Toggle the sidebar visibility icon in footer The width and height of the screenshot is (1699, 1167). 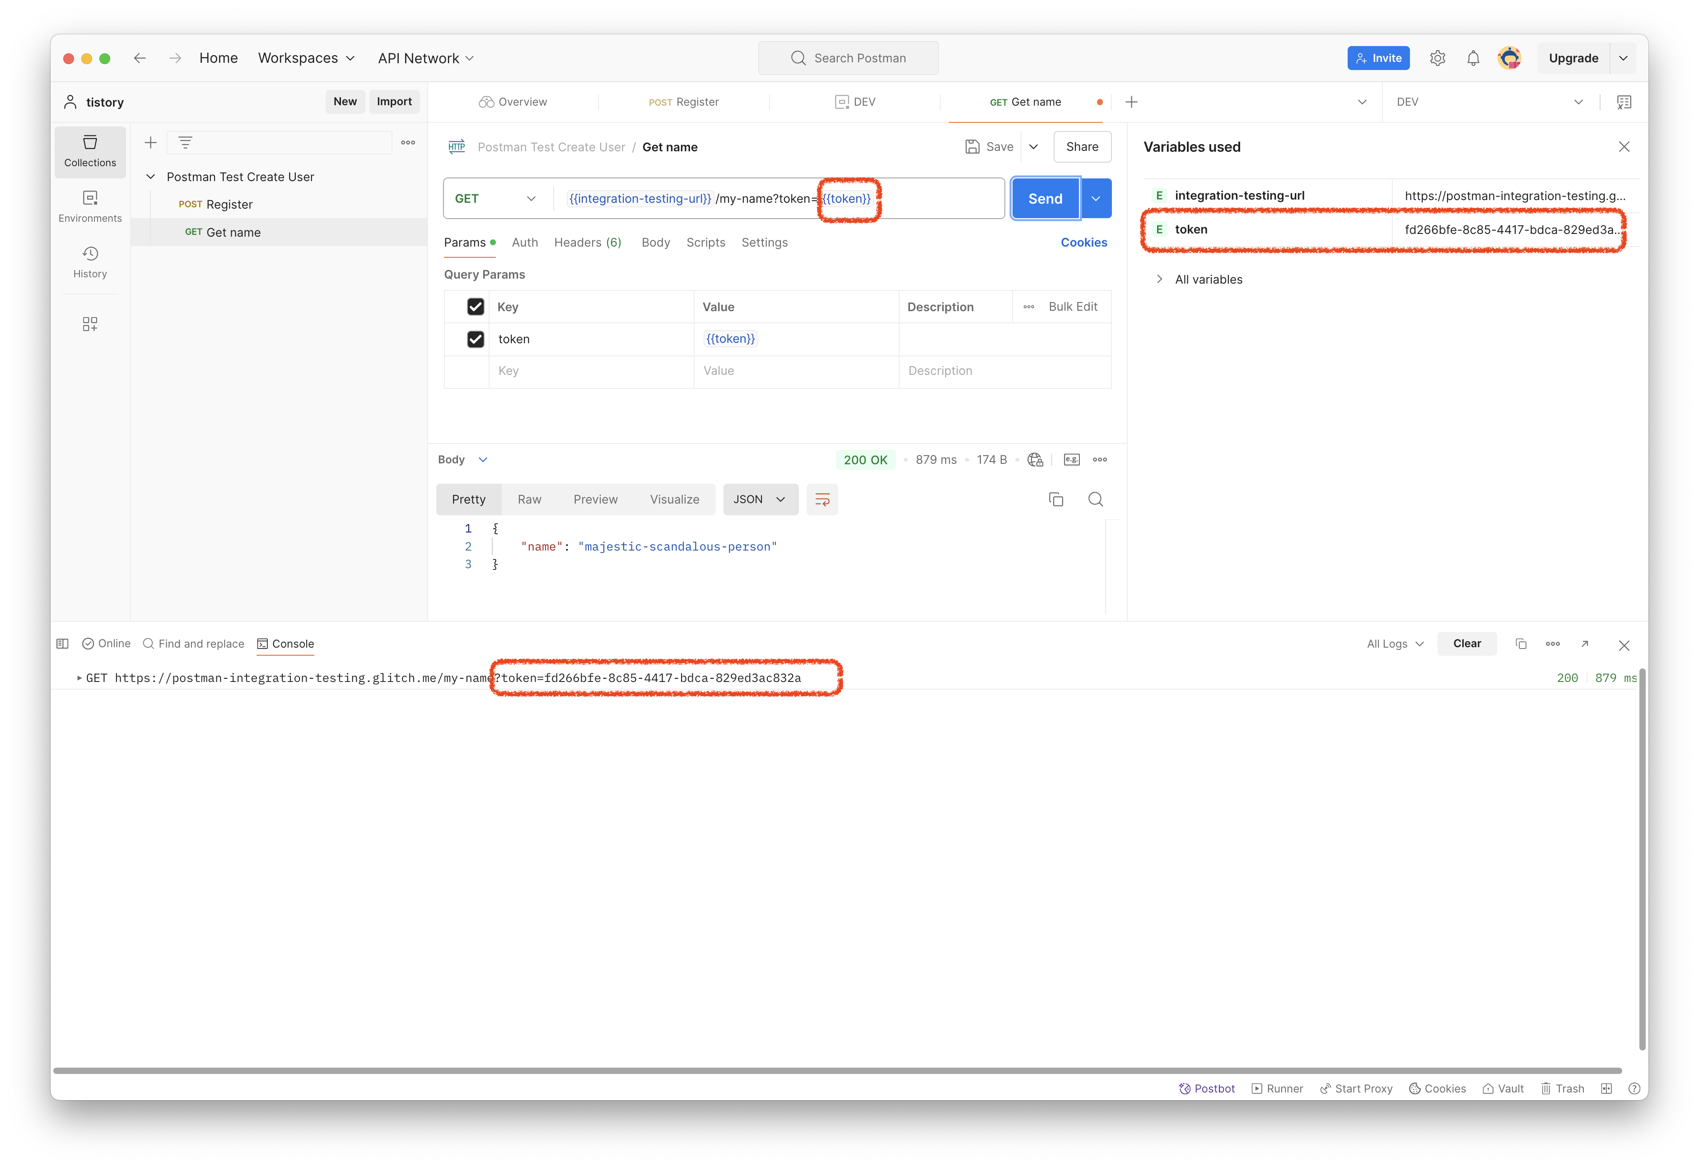click(x=63, y=644)
